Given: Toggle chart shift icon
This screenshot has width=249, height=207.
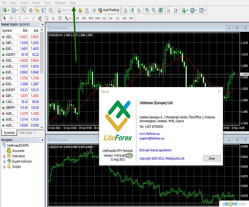Looking at the screenshot, I should point(175,10).
